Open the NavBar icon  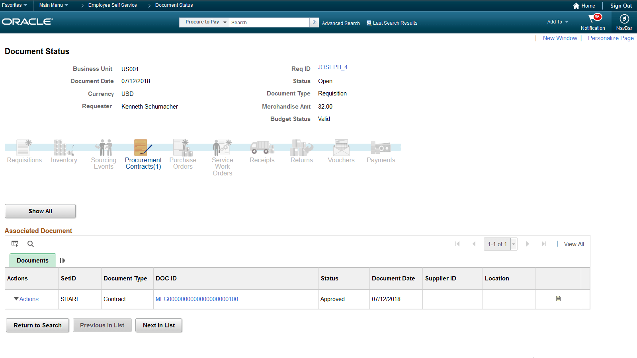tap(624, 19)
